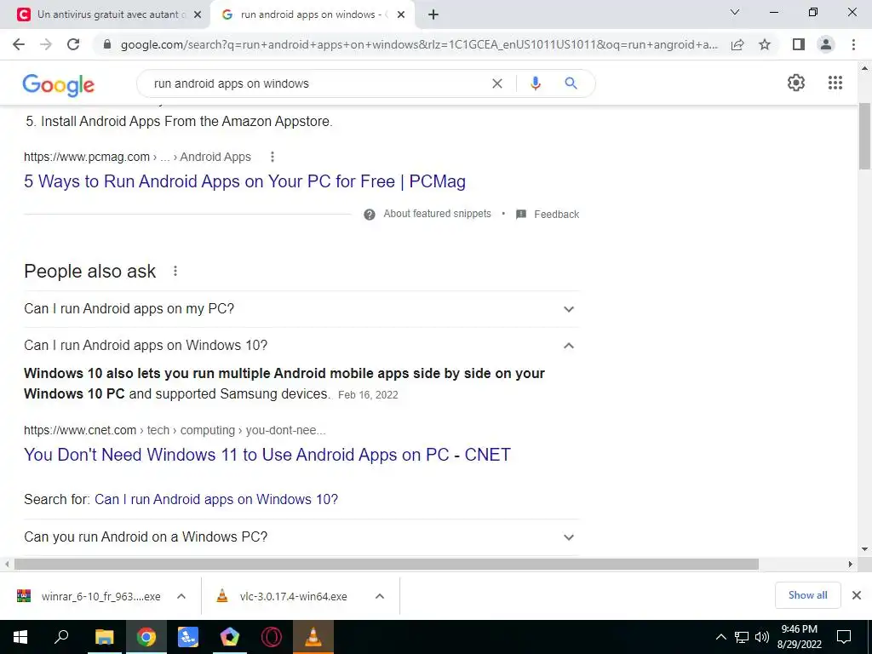This screenshot has height=654, width=872.
Task: Click scroll down arrow of page
Action: pos(865,549)
